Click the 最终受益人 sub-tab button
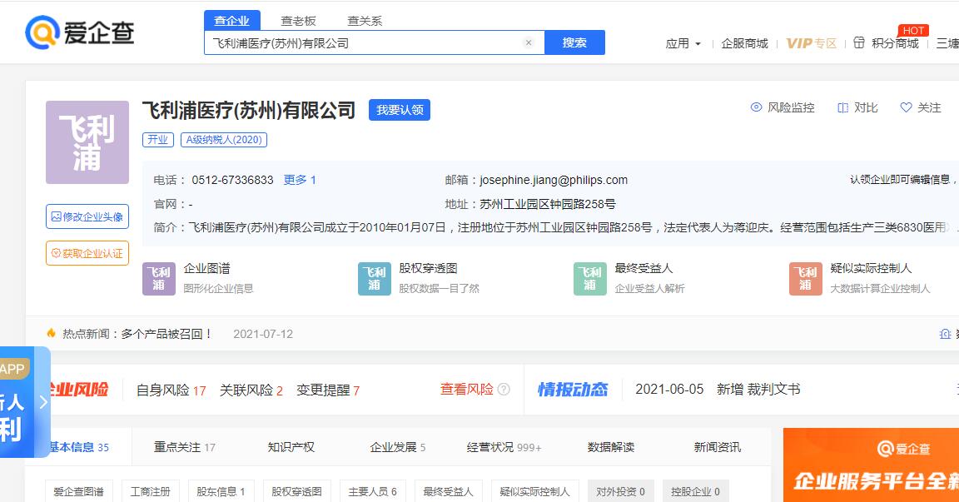The image size is (959, 502). [x=449, y=492]
